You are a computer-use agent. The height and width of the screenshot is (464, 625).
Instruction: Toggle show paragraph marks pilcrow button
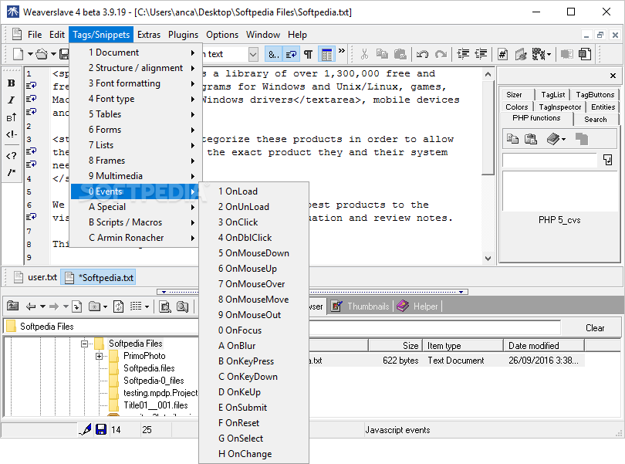click(x=308, y=54)
